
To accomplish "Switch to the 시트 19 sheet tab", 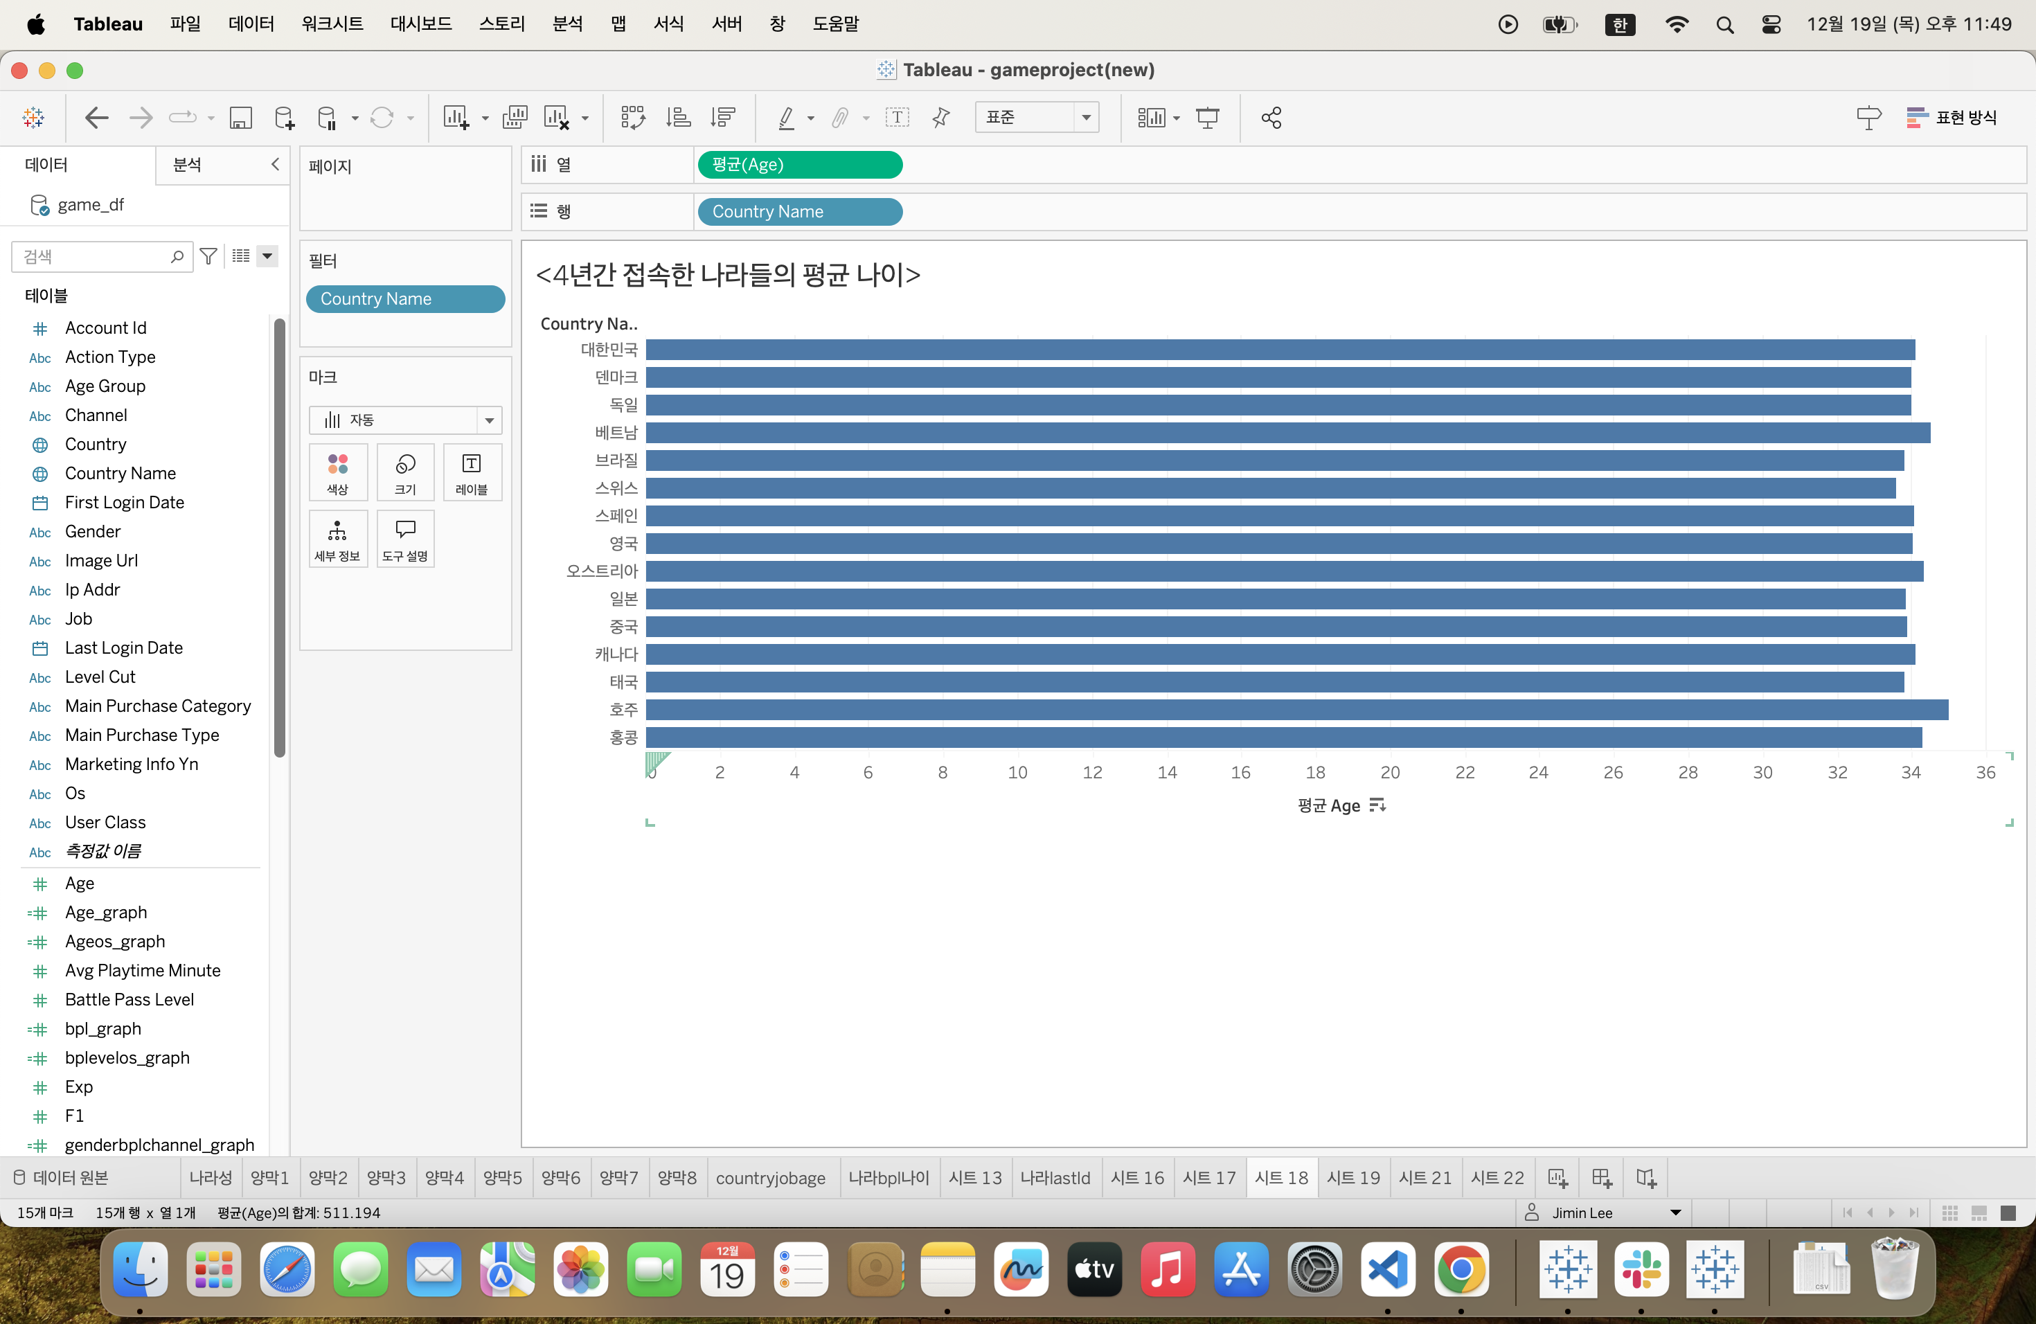I will [1352, 1178].
